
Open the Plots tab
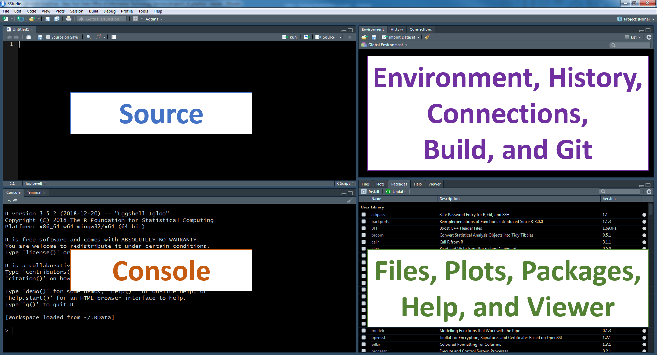point(380,184)
